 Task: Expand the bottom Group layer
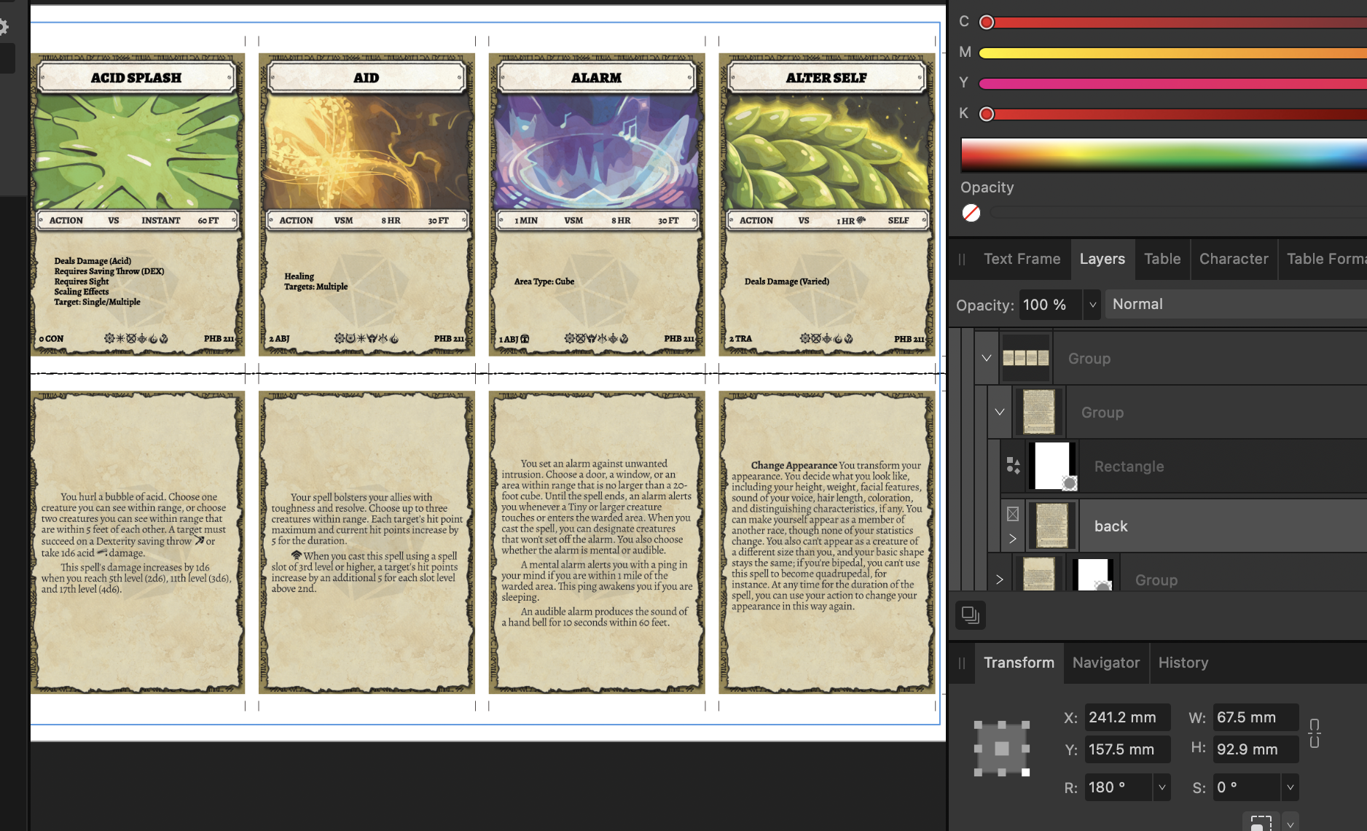pos(1000,580)
